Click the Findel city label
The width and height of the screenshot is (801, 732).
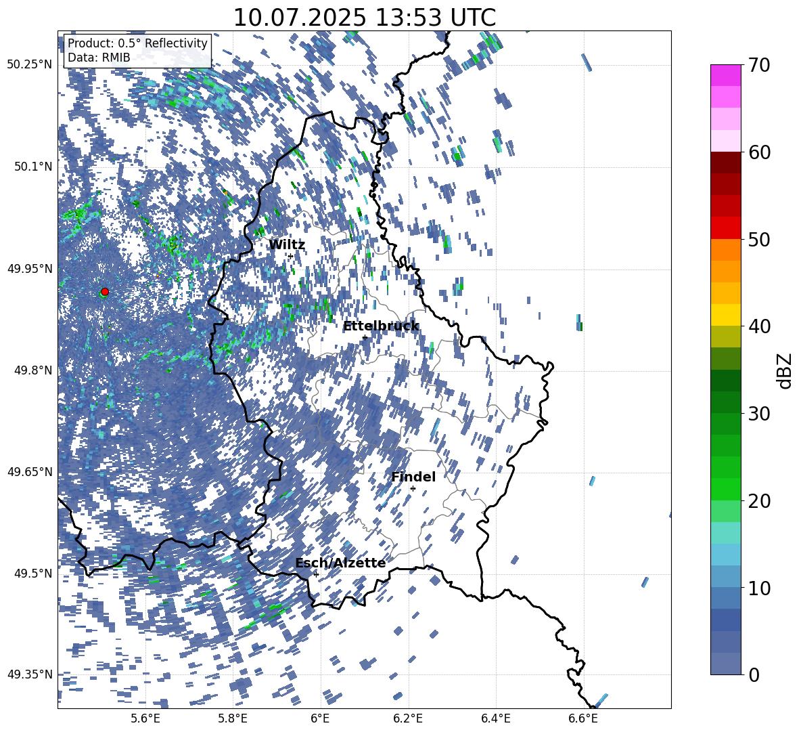coord(413,477)
